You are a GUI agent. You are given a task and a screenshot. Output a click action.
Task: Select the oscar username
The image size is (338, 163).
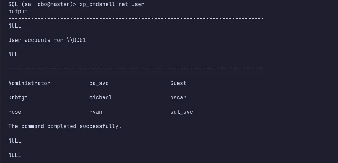click(178, 98)
